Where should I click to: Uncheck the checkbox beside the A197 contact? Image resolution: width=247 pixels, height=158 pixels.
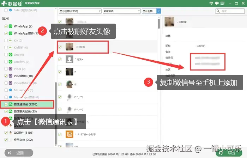pos(60,134)
